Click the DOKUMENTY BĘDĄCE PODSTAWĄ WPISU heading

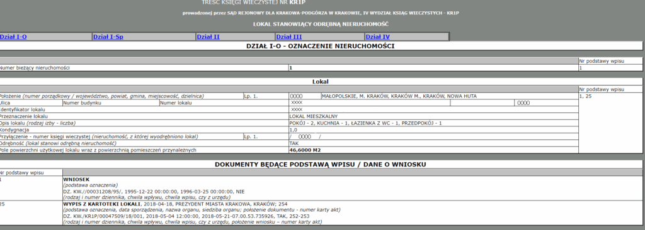[320, 164]
